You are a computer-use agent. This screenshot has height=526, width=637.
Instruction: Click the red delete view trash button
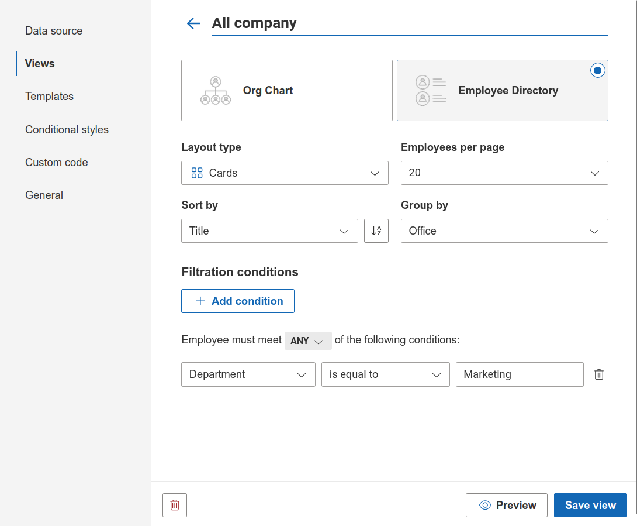pyautogui.click(x=175, y=505)
